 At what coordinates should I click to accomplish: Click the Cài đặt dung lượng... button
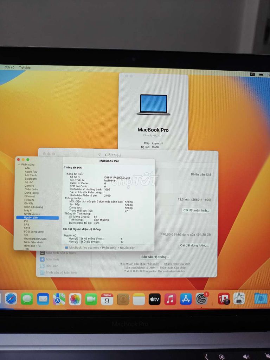tap(194, 245)
